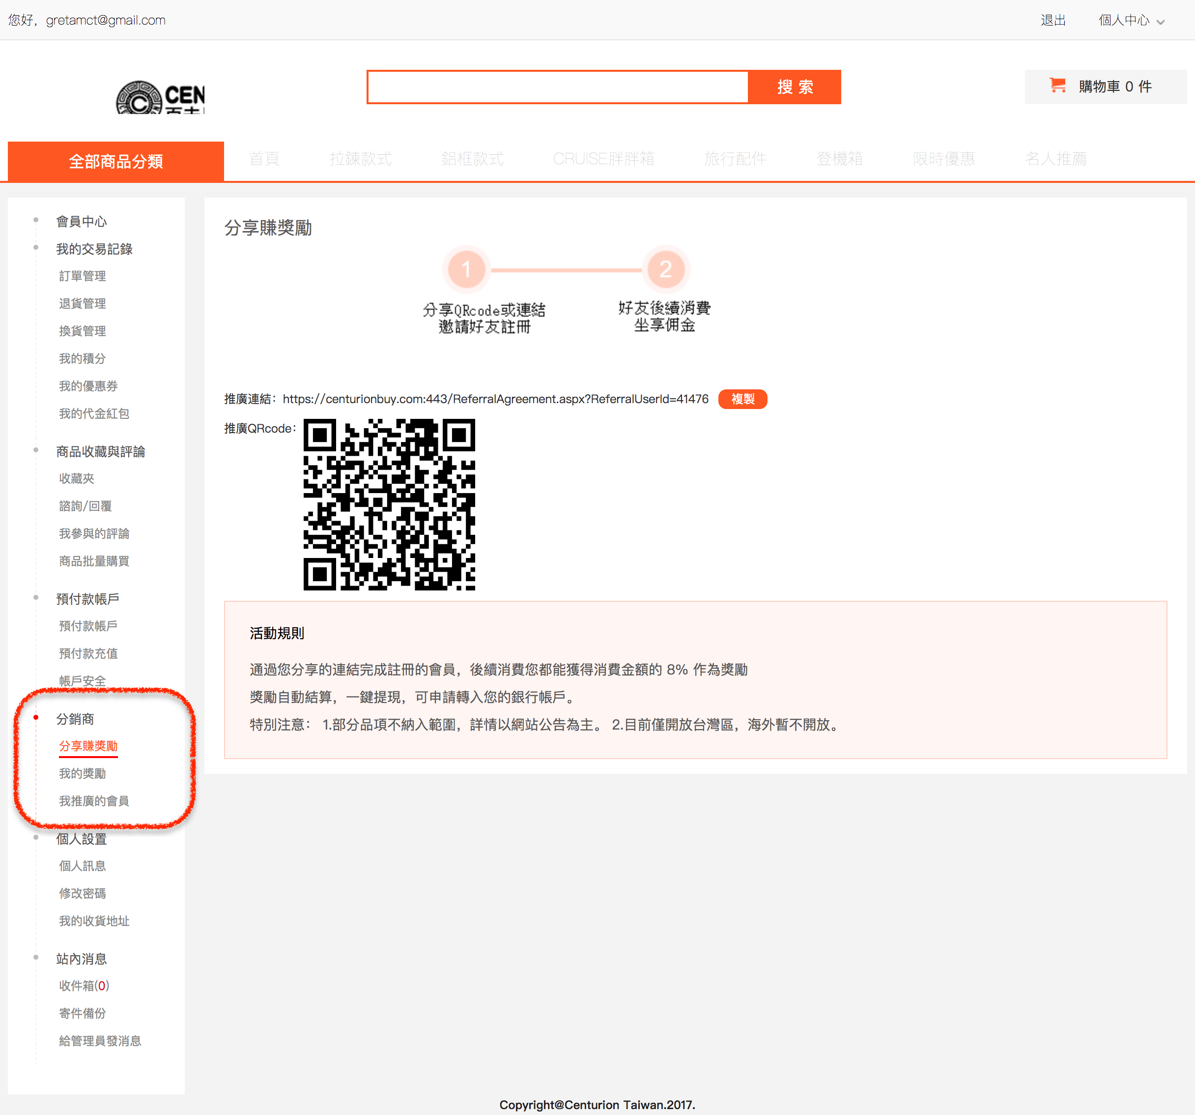Click the search input field

[558, 87]
